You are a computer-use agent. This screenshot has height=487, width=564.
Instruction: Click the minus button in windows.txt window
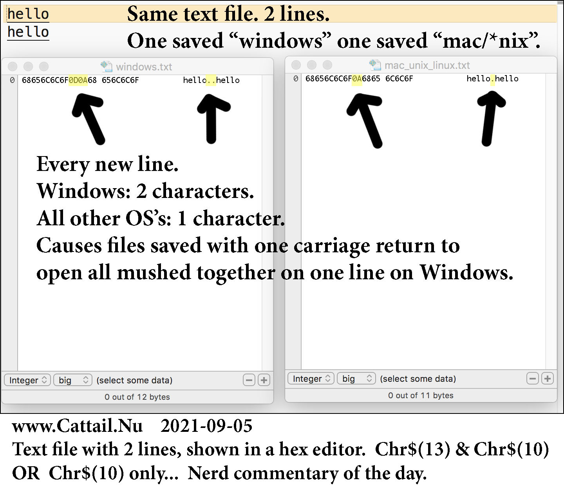click(249, 380)
